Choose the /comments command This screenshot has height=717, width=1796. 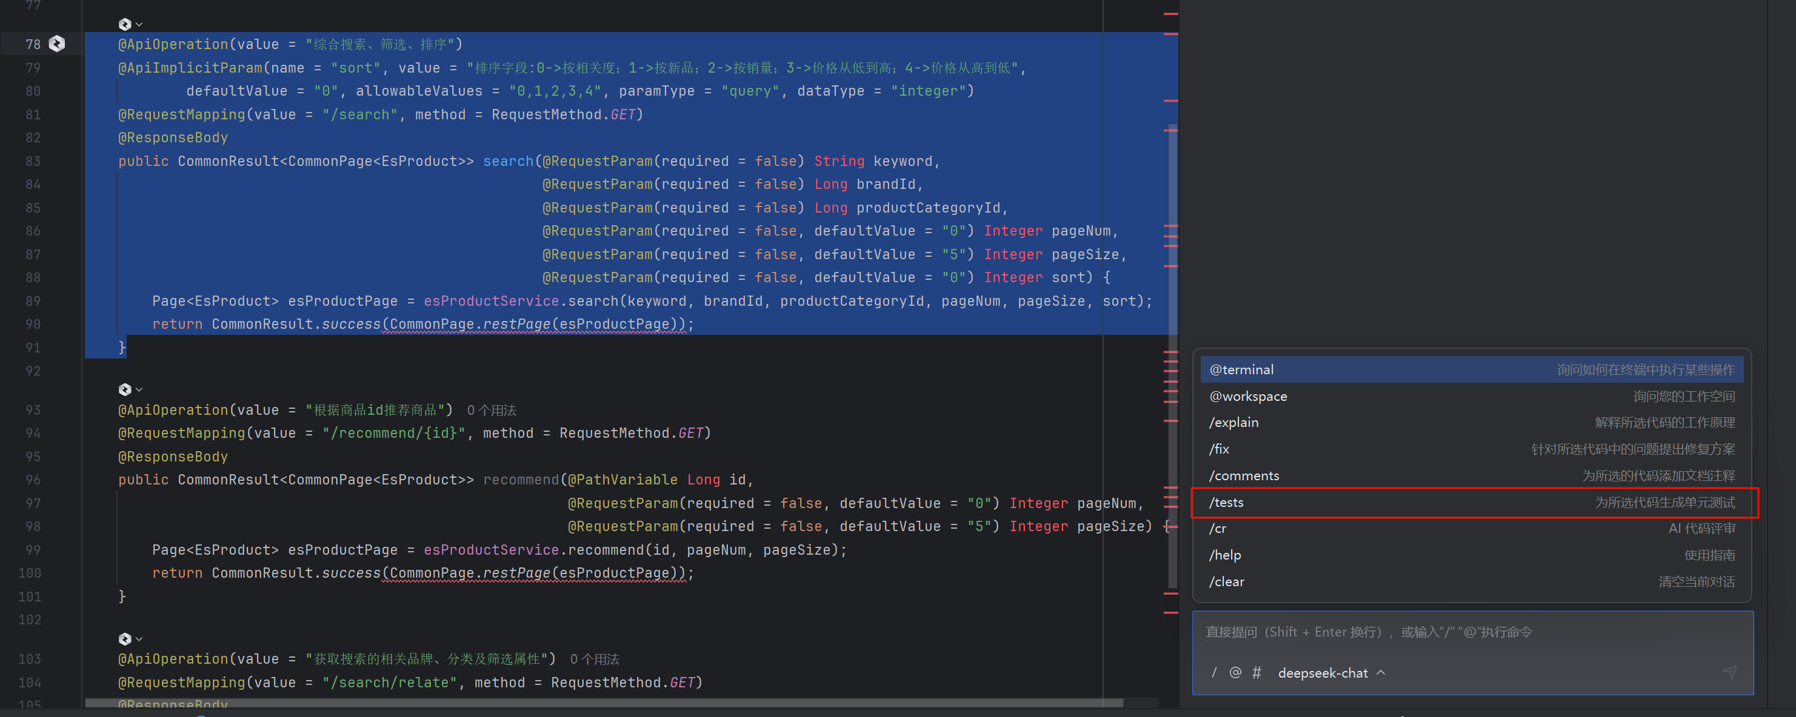[1472, 475]
